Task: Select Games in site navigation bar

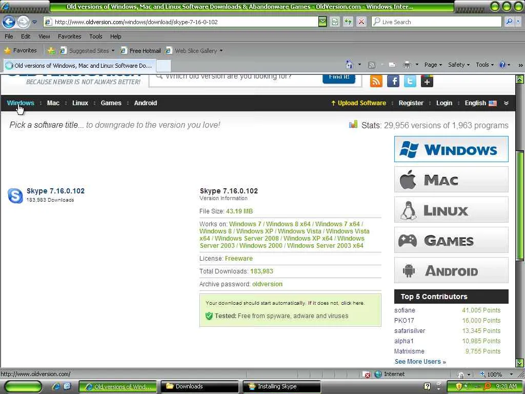Action: [x=111, y=103]
